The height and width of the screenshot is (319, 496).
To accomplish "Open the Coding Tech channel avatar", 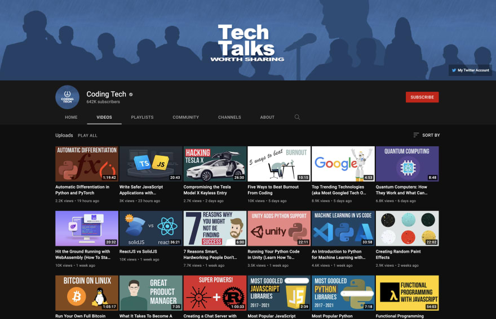I will (x=68, y=97).
